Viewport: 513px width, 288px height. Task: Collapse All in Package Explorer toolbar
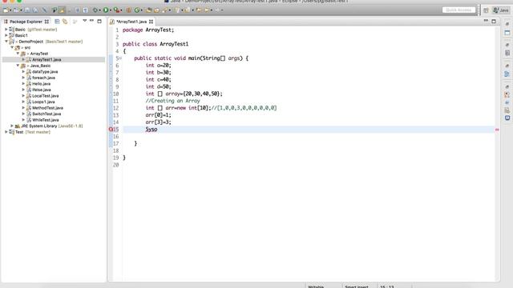coord(57,22)
